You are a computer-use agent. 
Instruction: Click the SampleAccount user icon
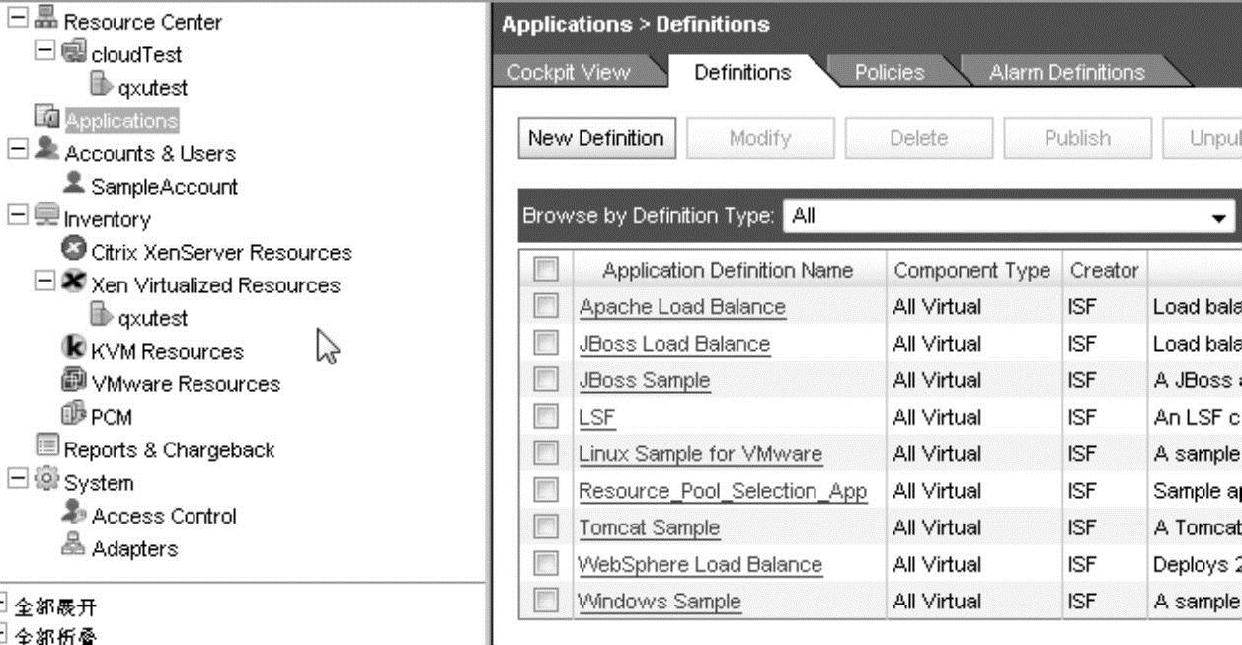pos(74,184)
